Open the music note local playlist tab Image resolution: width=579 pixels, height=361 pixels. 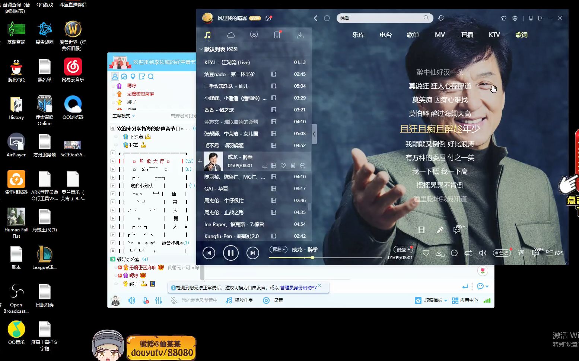click(207, 35)
